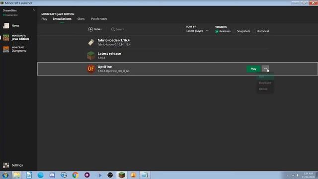This screenshot has height=179, width=318.
Task: Open the globe mail app in taskbar
Action: click(64, 175)
